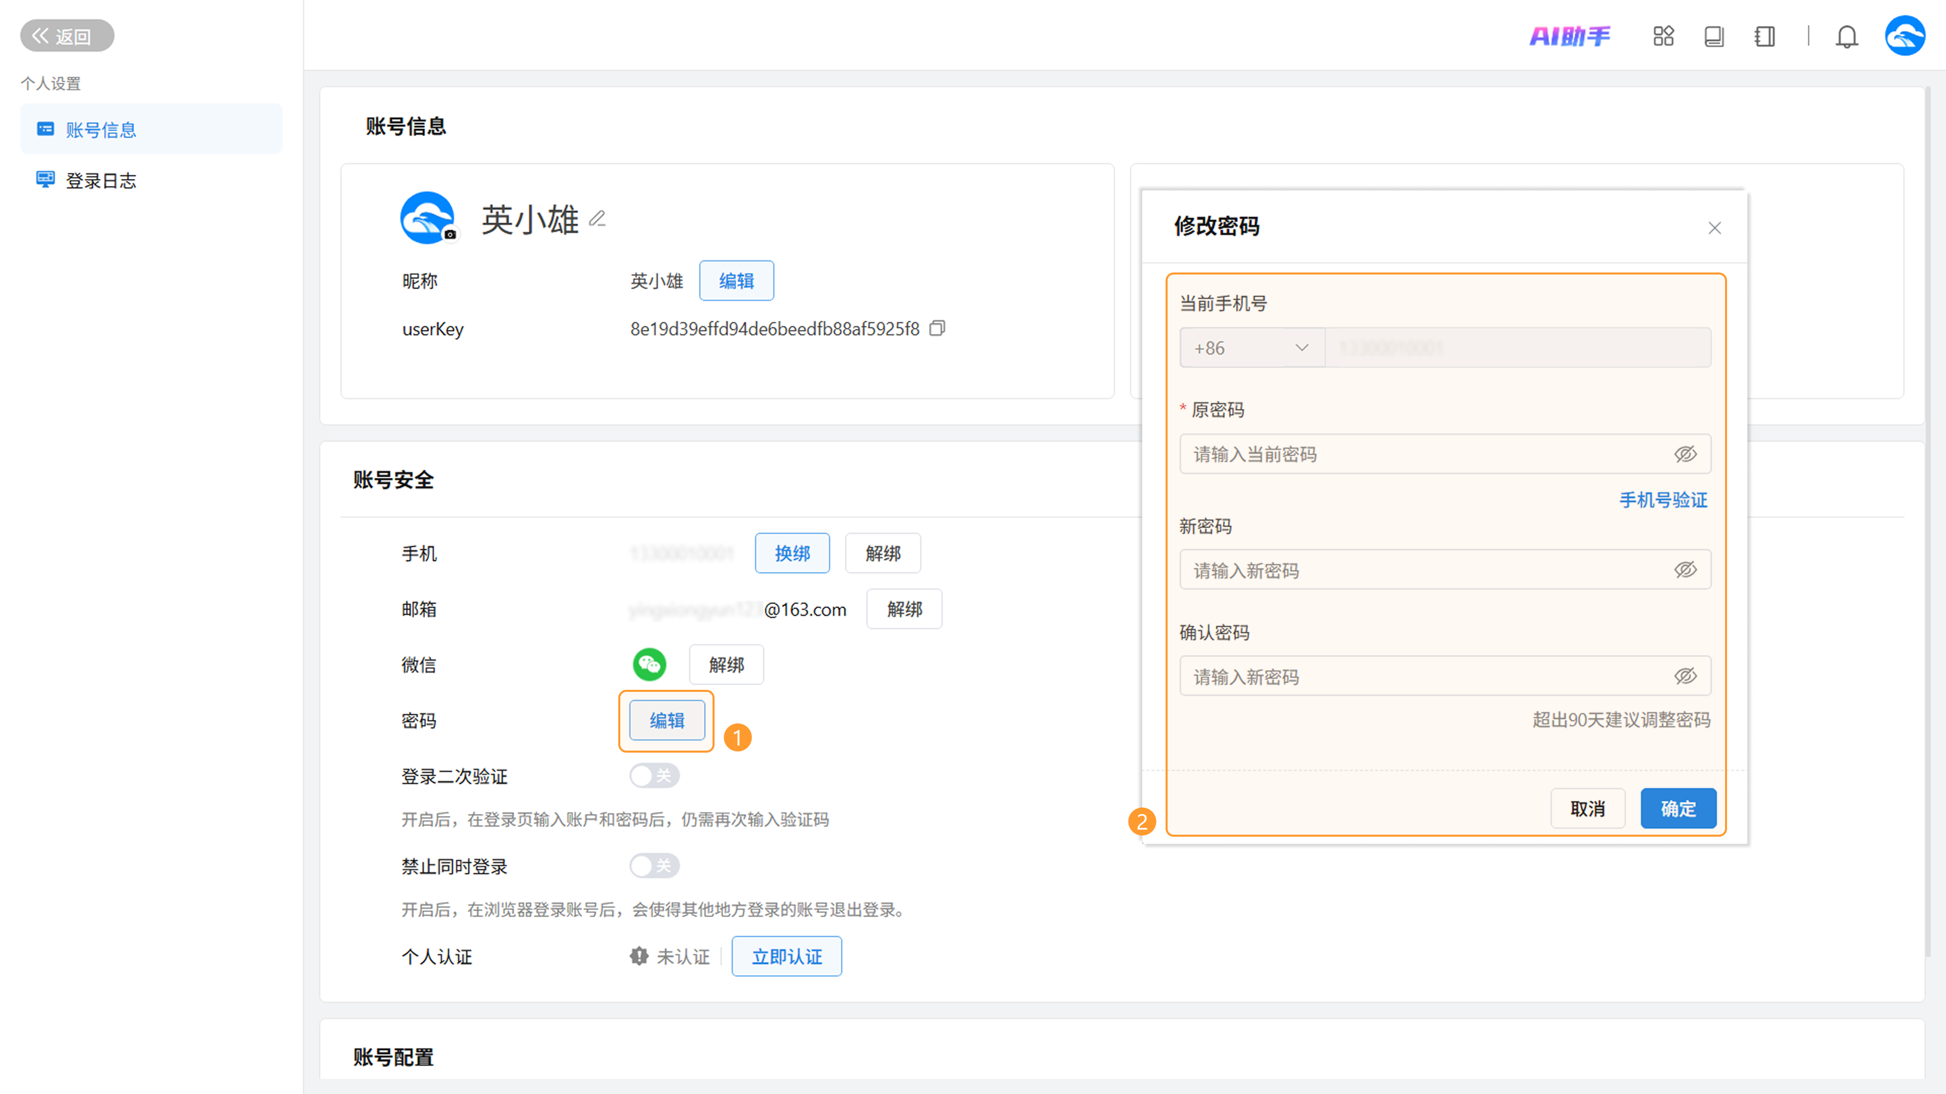1946x1094 pixels.
Task: Reveal confirm password via eye icon
Action: tap(1685, 677)
